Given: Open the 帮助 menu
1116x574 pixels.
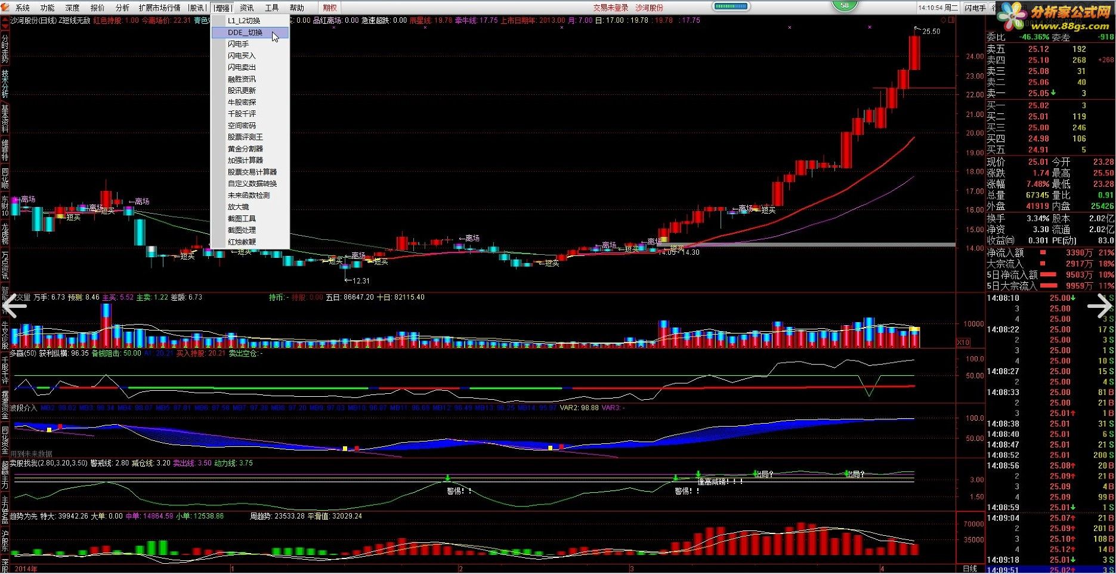Looking at the screenshot, I should 296,8.
